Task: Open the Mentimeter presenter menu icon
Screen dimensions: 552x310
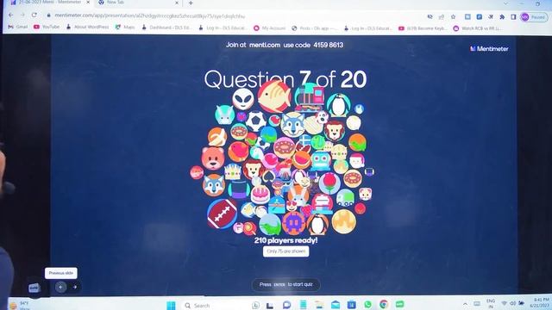Action: point(34,288)
